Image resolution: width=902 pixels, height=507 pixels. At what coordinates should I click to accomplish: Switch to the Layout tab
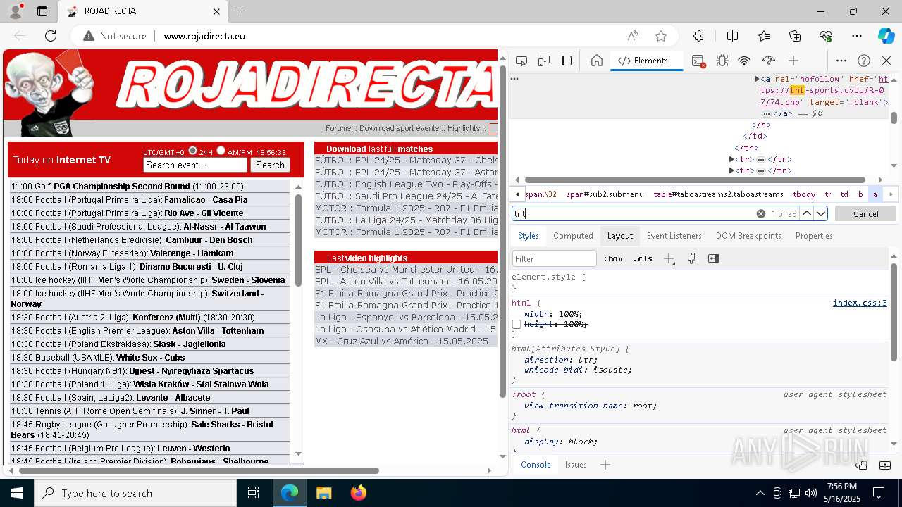(620, 236)
